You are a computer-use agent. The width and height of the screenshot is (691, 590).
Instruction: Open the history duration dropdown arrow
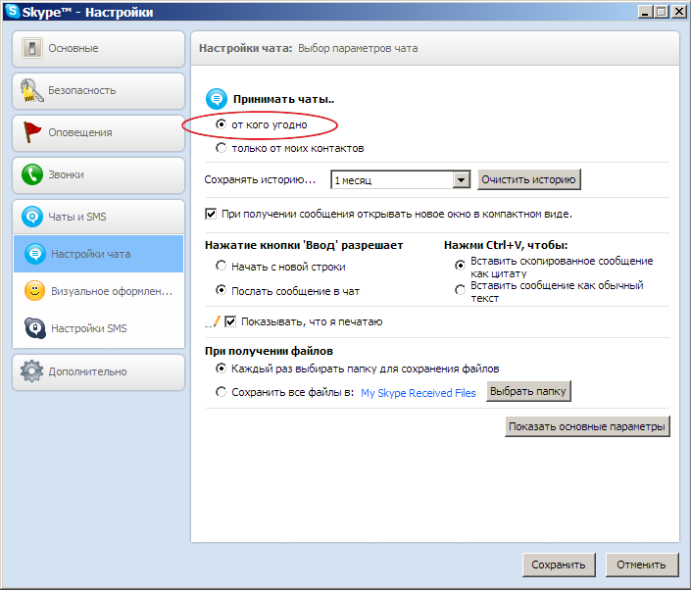(x=461, y=179)
